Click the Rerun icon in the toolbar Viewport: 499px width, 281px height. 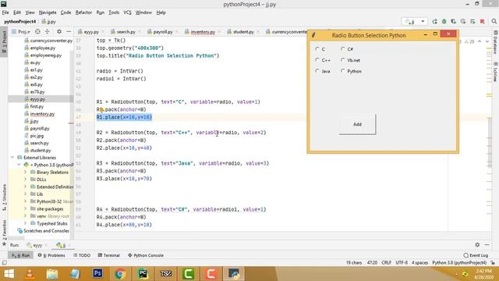point(434,21)
